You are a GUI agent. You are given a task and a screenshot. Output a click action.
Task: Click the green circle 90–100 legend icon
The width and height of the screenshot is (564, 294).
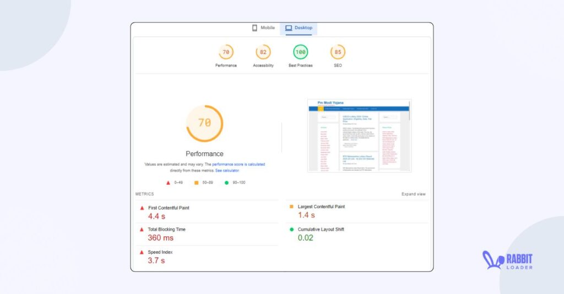tap(226, 182)
